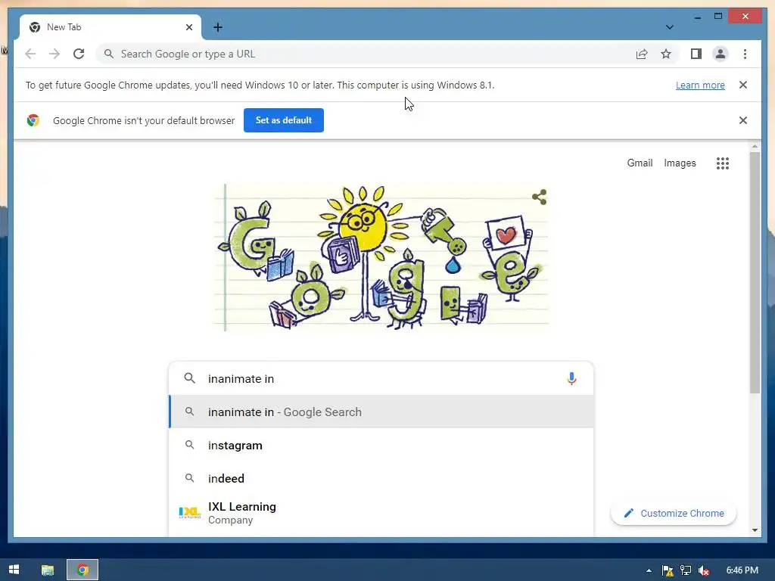This screenshot has height=581, width=775.
Task: Open the side panel icon
Action: 696,54
